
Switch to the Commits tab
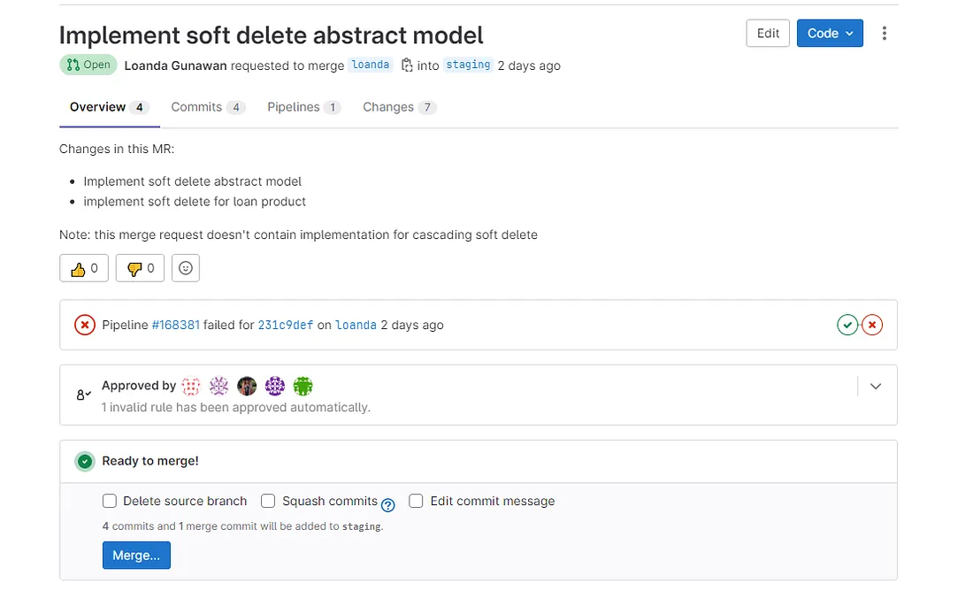(x=196, y=107)
